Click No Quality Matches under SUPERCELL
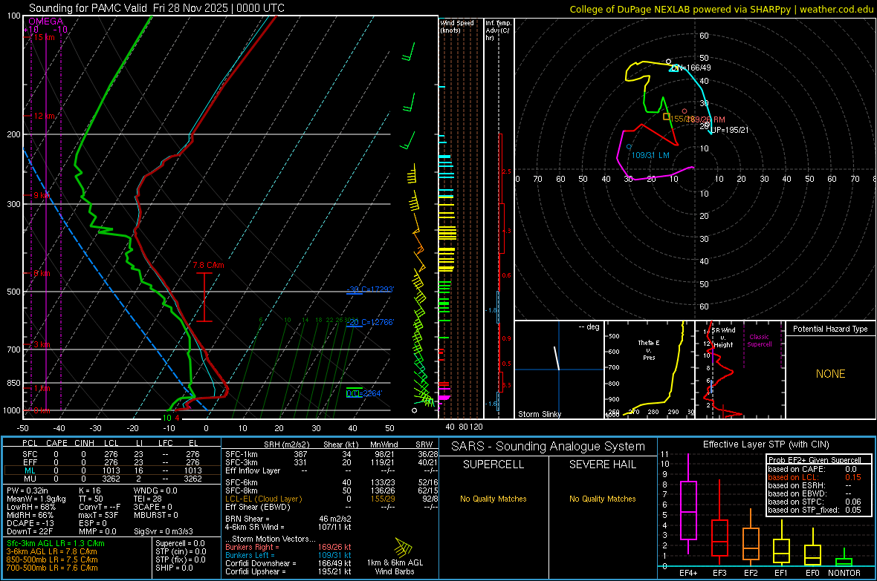This screenshot has height=581, width=877. [x=493, y=499]
